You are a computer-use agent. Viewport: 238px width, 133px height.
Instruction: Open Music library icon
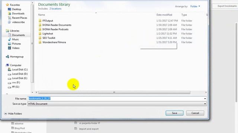9,40
